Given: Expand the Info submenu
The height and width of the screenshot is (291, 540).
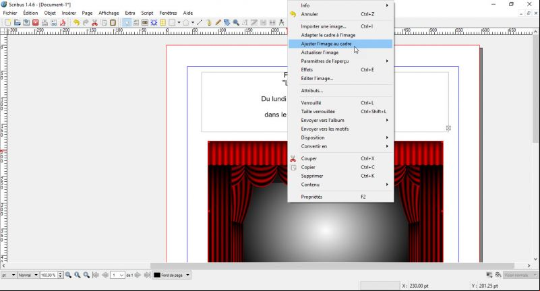Looking at the screenshot, I should (340, 5).
